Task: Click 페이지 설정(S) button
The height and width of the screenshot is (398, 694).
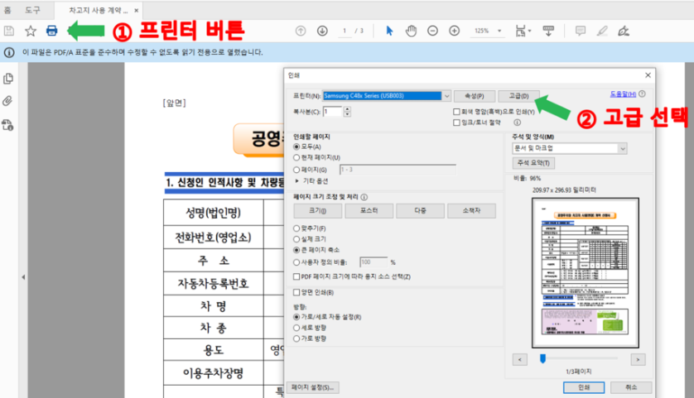Action: 313,387
